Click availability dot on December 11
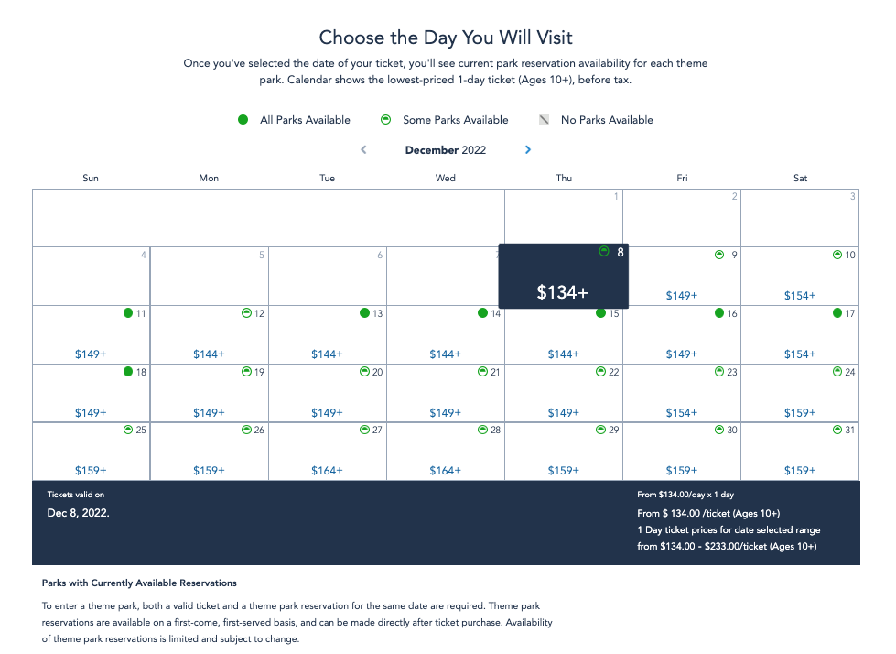 (128, 312)
